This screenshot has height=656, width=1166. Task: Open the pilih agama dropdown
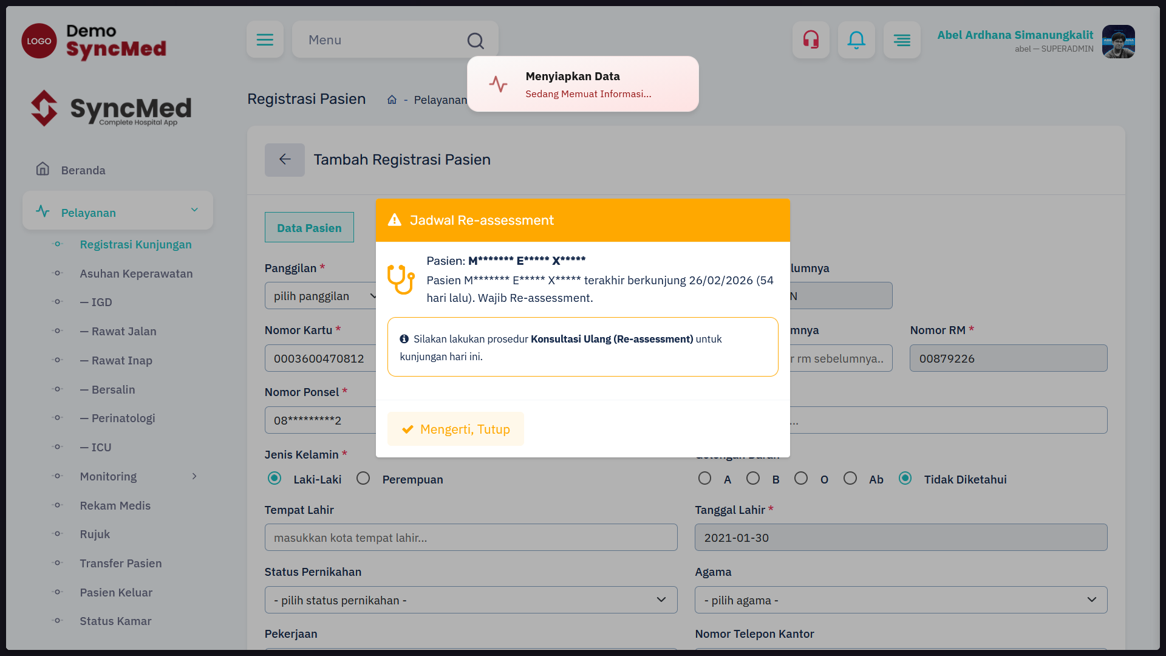coord(901,600)
